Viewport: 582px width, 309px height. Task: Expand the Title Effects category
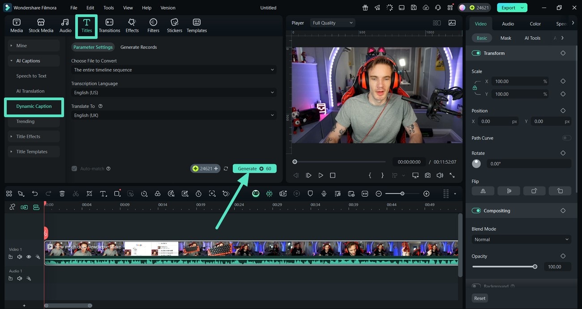[x=34, y=136]
